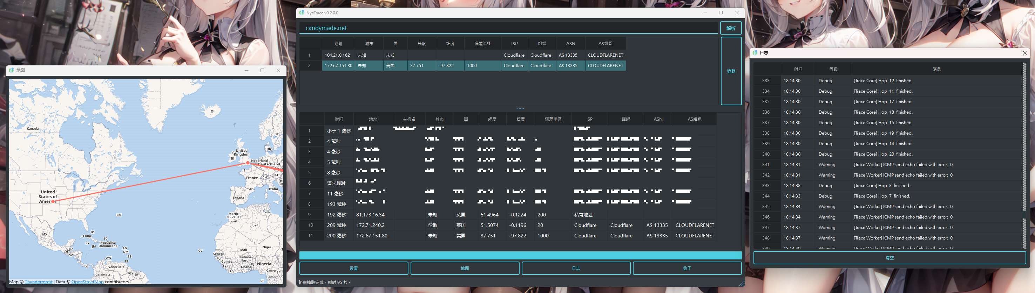Click the cyan trace progress bar

coord(520,255)
